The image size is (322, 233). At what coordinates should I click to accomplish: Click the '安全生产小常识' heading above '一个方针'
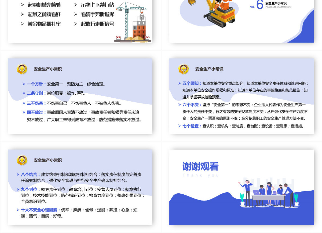(48, 69)
